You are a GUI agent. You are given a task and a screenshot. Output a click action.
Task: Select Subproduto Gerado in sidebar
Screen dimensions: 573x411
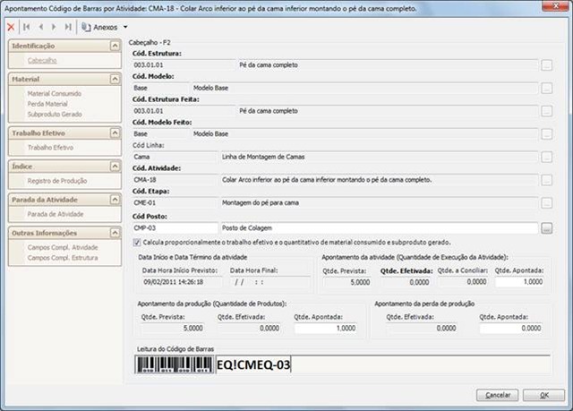coord(55,114)
